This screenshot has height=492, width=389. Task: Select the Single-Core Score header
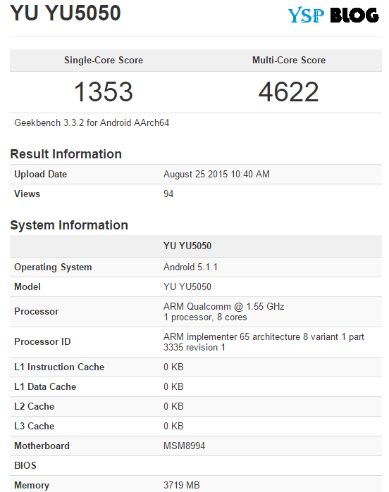(104, 60)
